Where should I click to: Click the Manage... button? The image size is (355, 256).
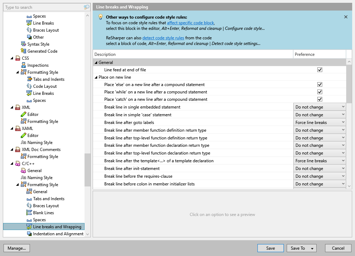[x=17, y=248]
